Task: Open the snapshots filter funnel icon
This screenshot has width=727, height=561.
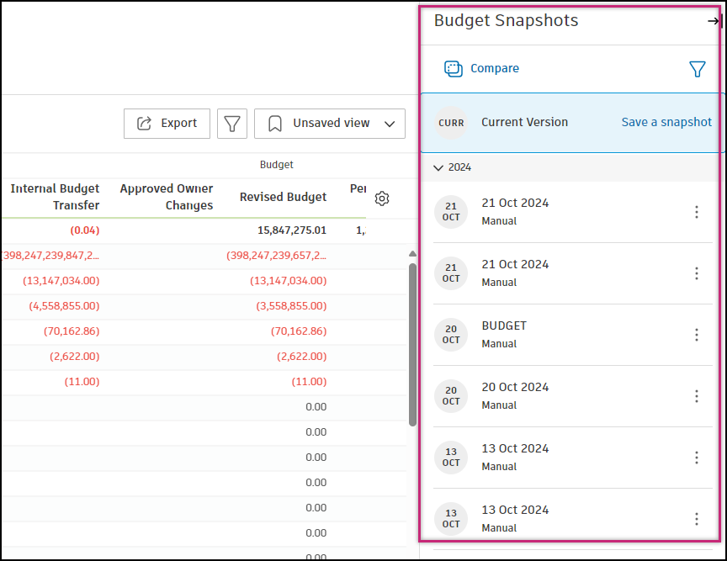Action: click(697, 69)
